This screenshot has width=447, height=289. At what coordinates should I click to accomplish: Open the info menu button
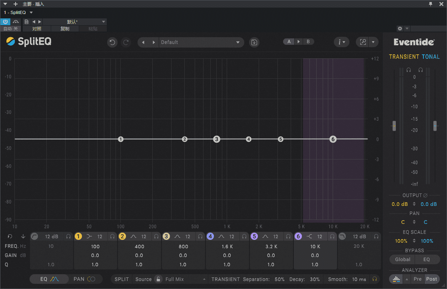(341, 42)
